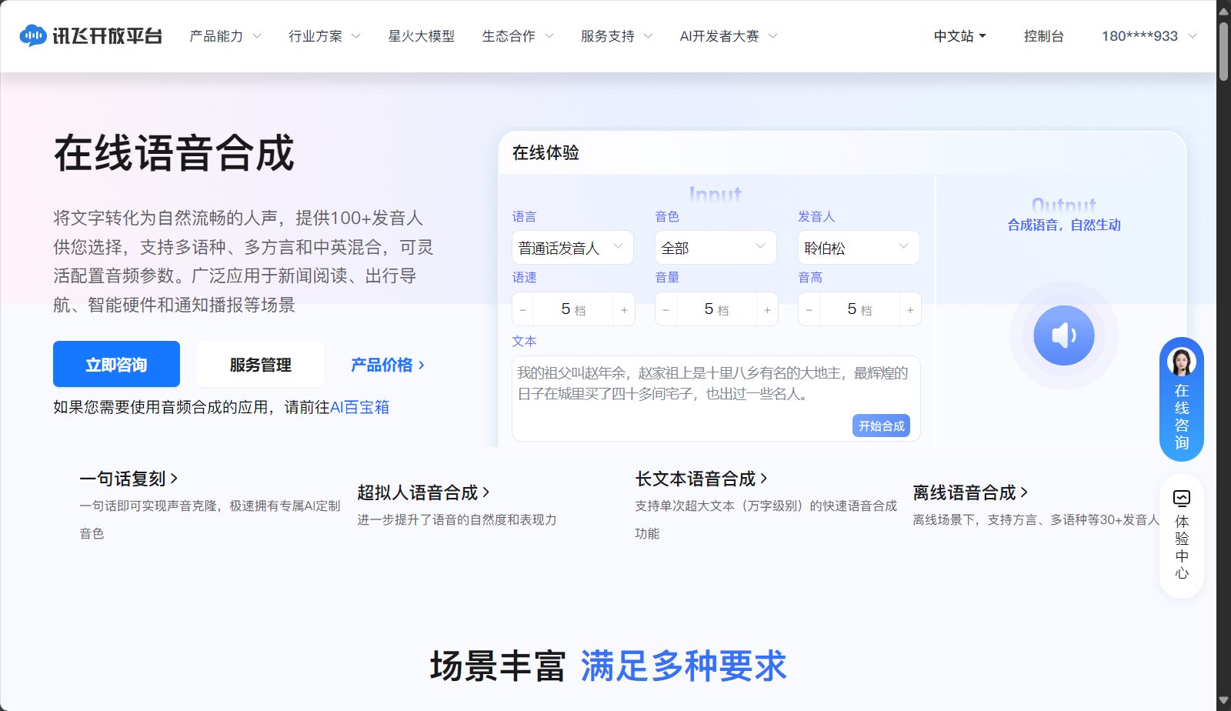Open the 星火大模型 nav item
Image resolution: width=1231 pixels, height=711 pixels.
tap(422, 36)
